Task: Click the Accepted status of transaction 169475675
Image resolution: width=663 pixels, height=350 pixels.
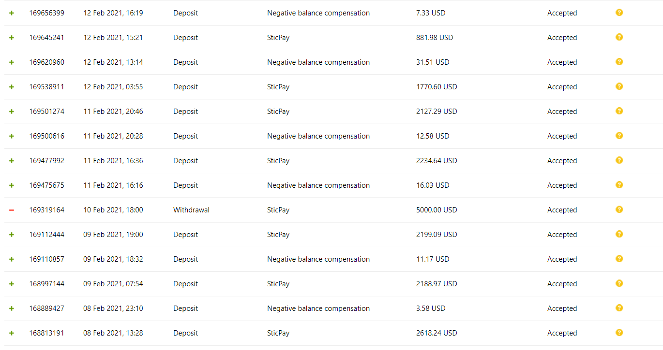Action: [x=562, y=185]
